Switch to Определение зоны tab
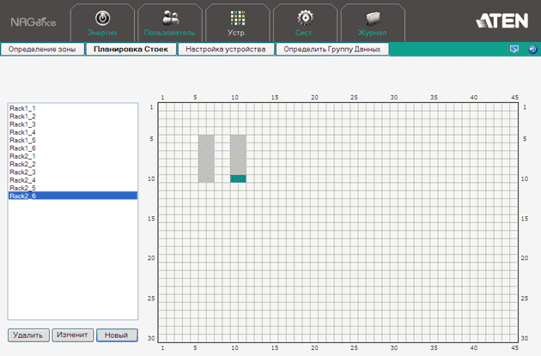The height and width of the screenshot is (356, 541). click(x=42, y=49)
